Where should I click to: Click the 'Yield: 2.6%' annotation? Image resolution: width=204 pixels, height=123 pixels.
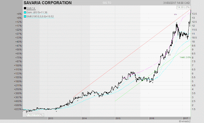(185, 57)
